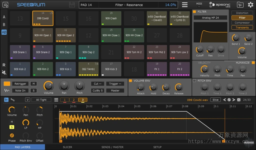
Task: Select the waveform view icon above the sample display
Action: (x=6, y=99)
